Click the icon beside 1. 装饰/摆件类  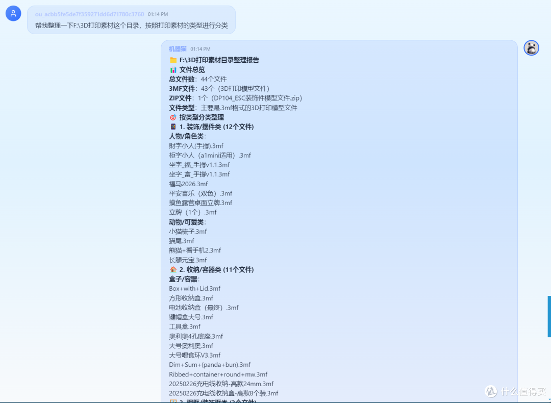pos(173,127)
